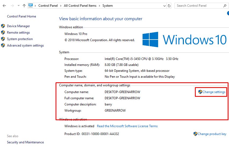This screenshot has height=149, width=229.
Task: Click the Workgroup value GREENARROW
Action: pos(115,111)
